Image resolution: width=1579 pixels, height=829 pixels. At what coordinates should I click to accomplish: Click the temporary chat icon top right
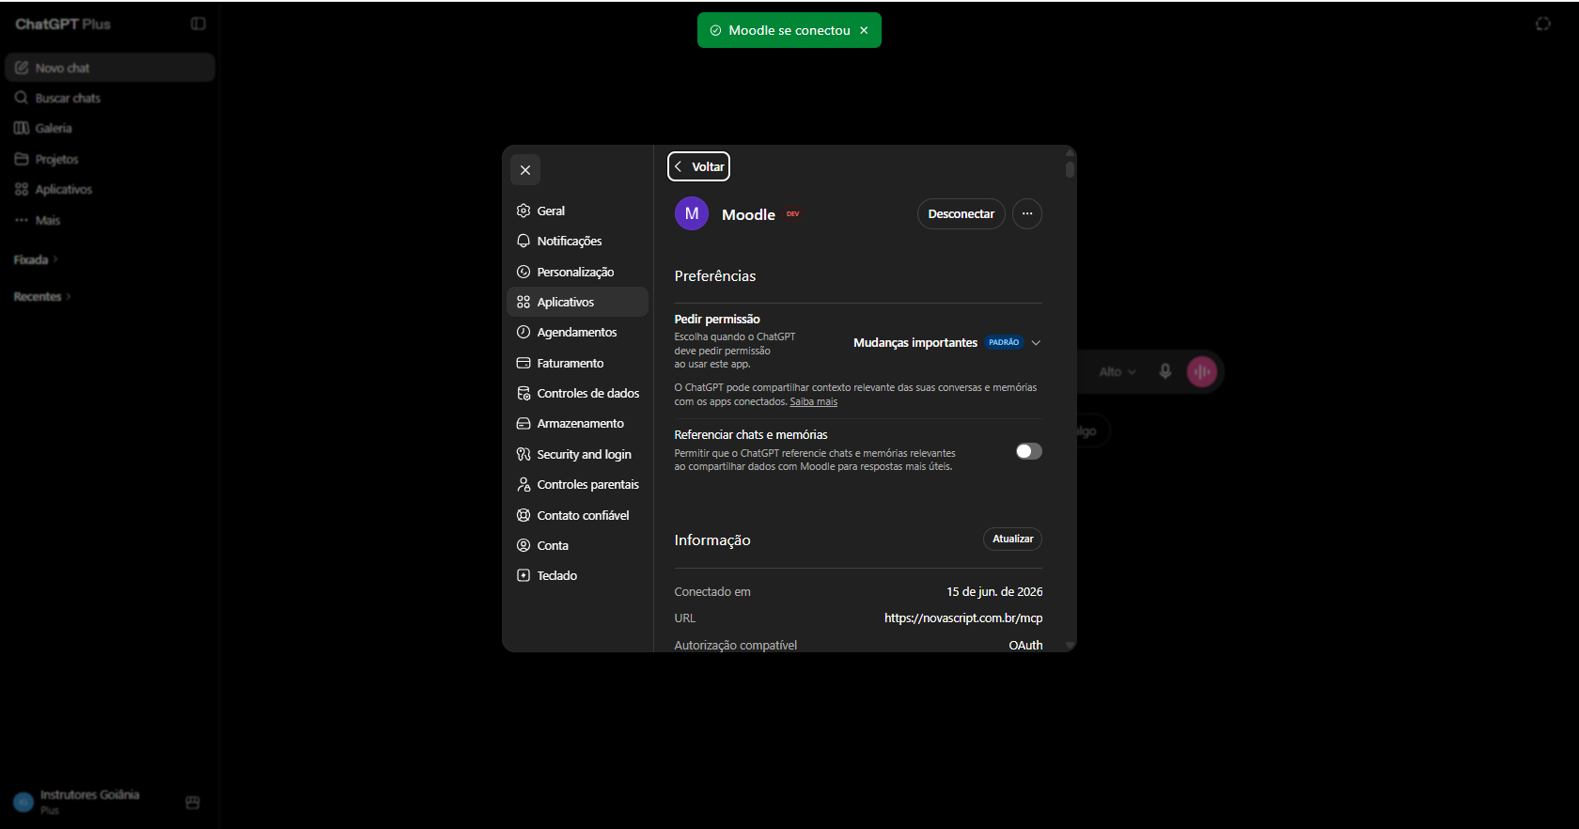pos(1543,23)
